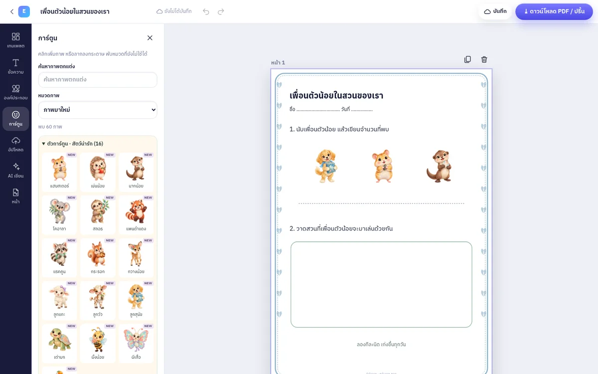The height and width of the screenshot is (374, 598).
Task: Add the โคอาลา koala cartoon thumbnail
Action: coord(59,214)
